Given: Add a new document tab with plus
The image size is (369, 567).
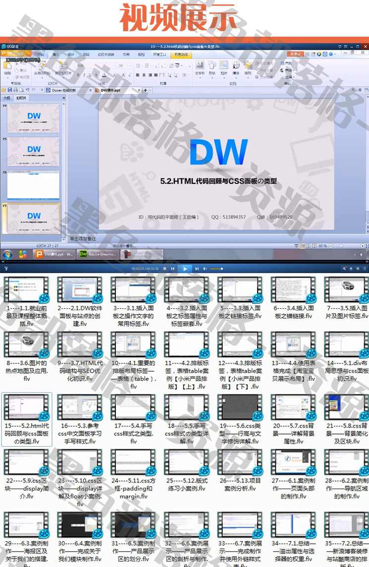Looking at the screenshot, I should (x=146, y=90).
